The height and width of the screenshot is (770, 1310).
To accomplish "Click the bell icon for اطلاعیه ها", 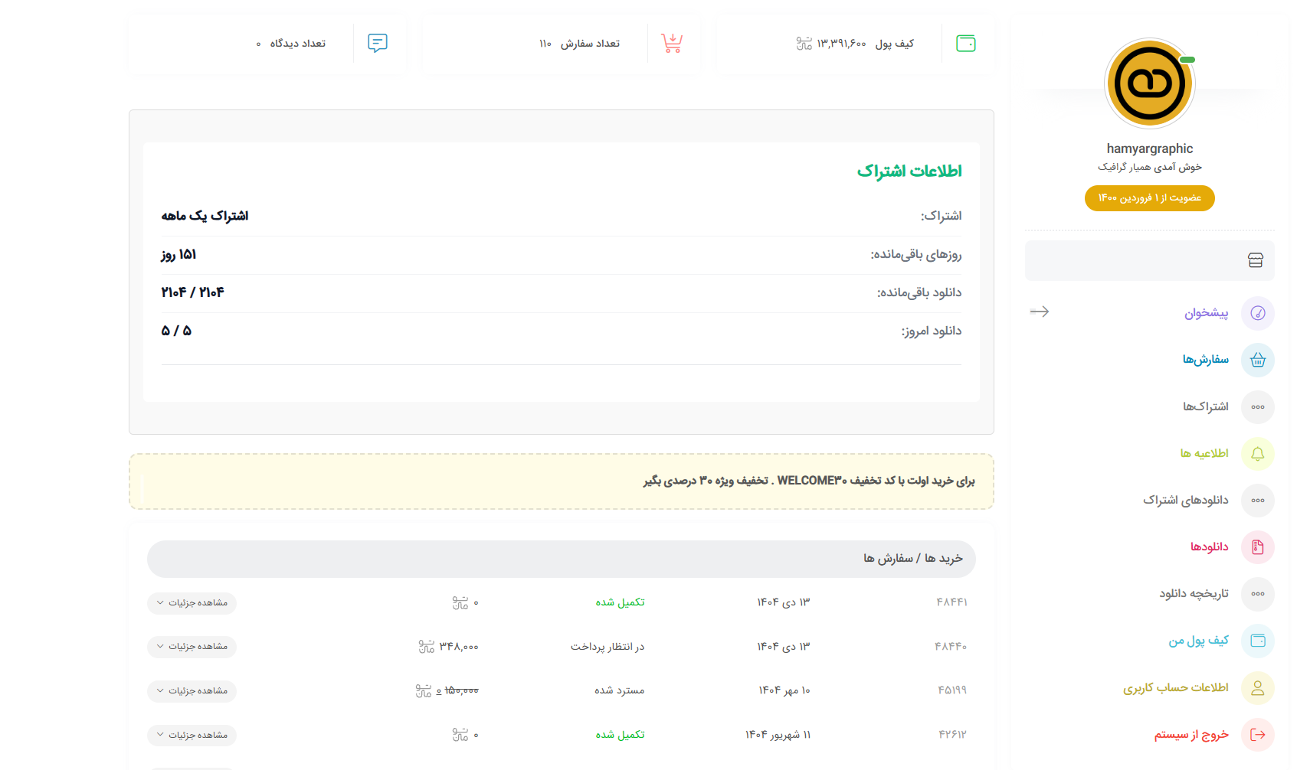I will [x=1257, y=454].
